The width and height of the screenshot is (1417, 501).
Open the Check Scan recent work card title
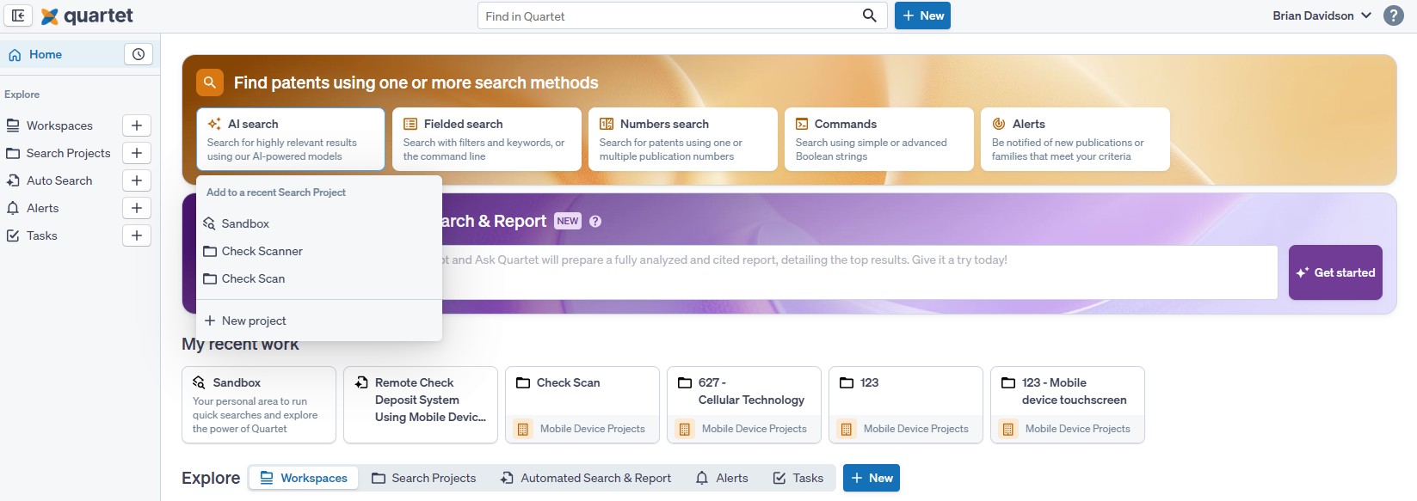(x=568, y=382)
